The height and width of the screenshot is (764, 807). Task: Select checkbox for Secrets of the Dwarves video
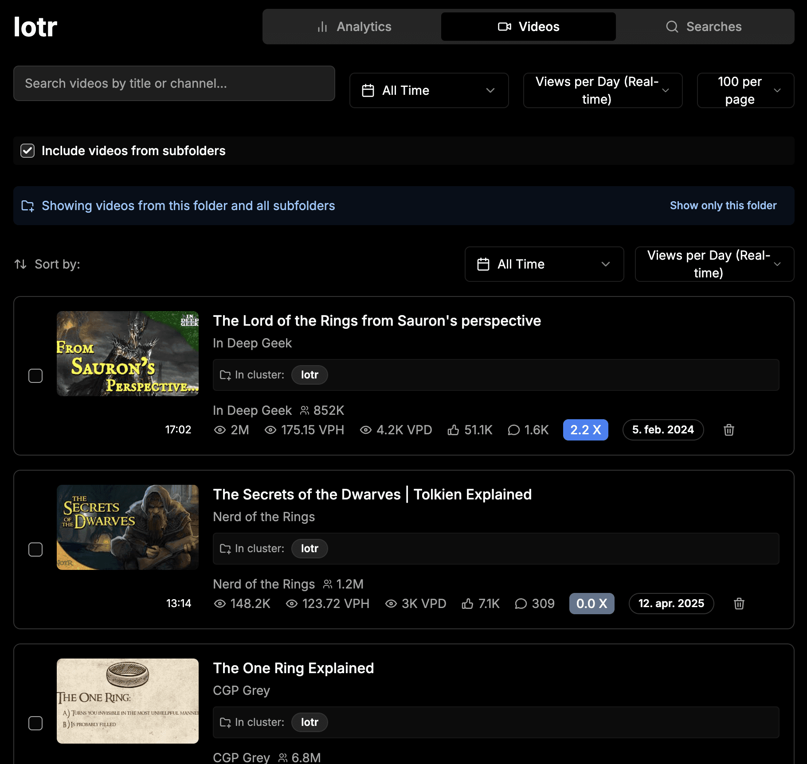click(x=35, y=550)
